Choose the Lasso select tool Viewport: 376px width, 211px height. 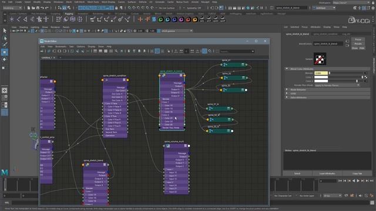tap(5, 38)
